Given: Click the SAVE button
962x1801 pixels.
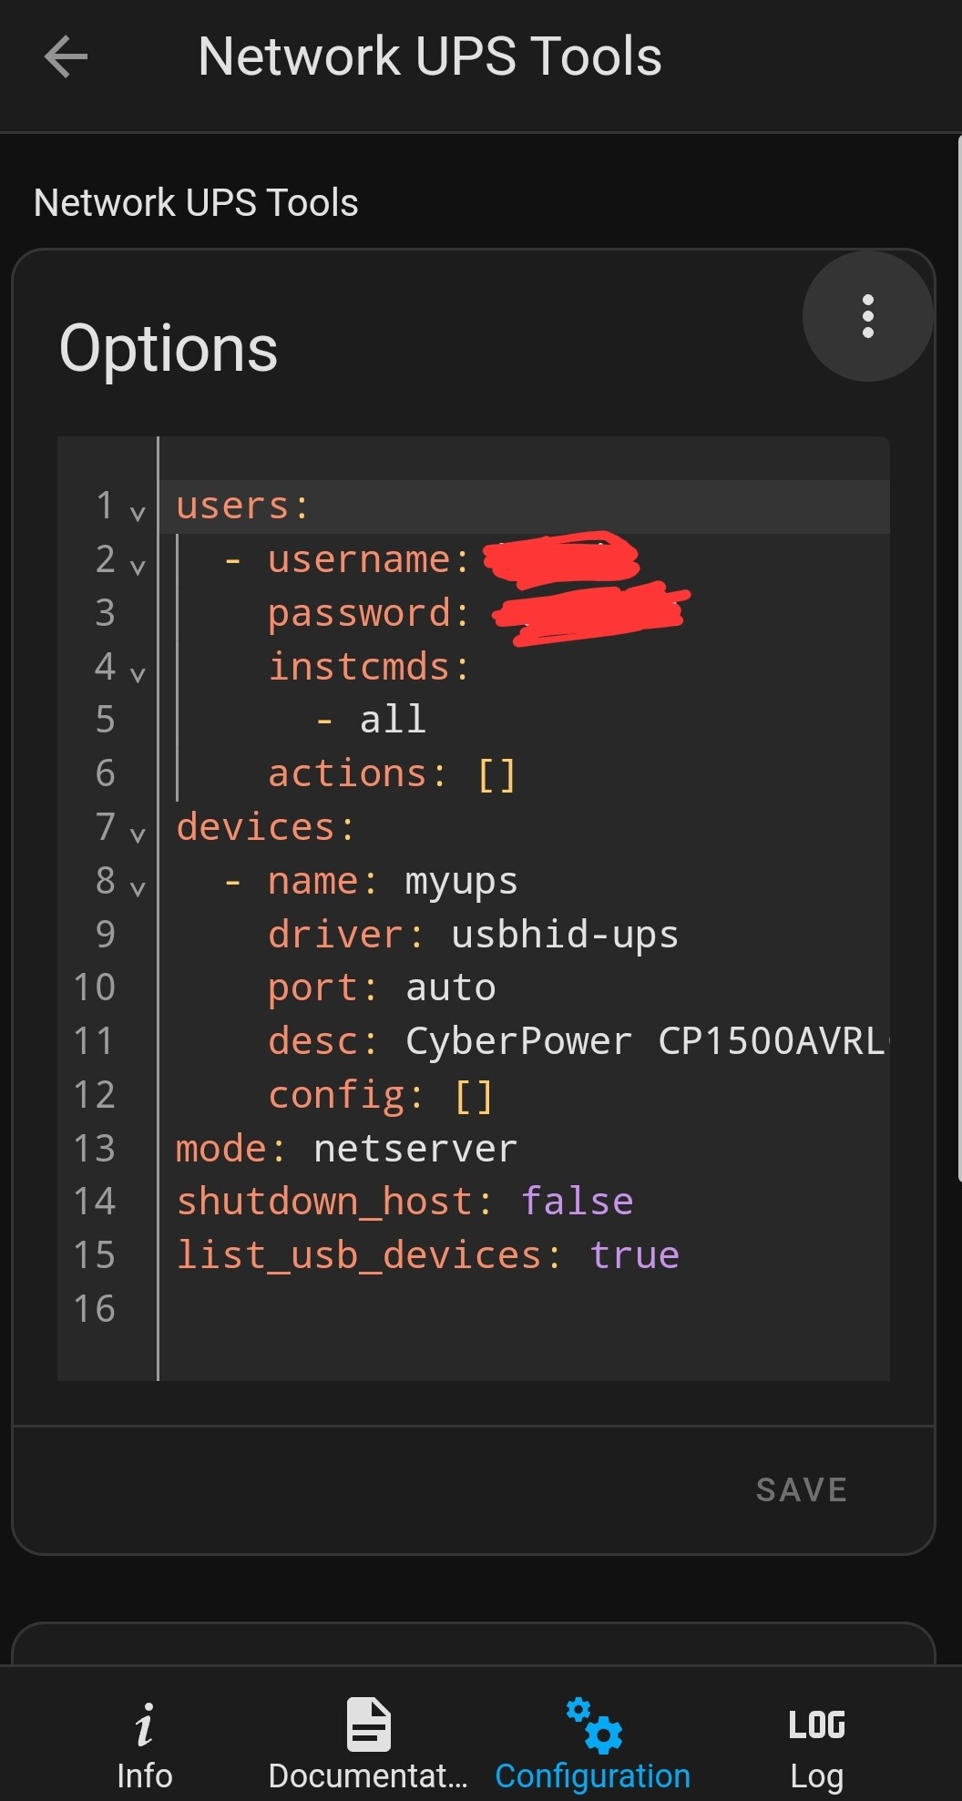Looking at the screenshot, I should tap(802, 1489).
